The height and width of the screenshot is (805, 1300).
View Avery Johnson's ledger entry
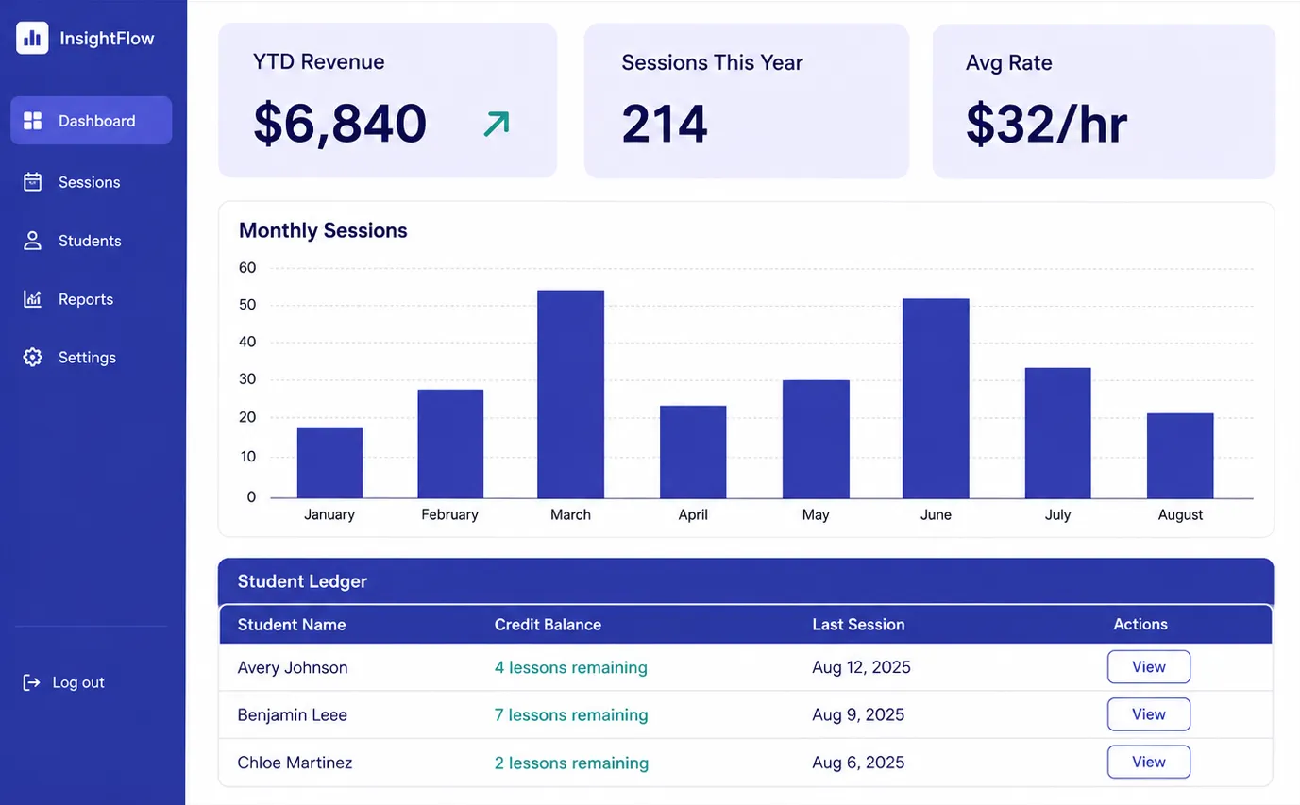coord(1149,667)
